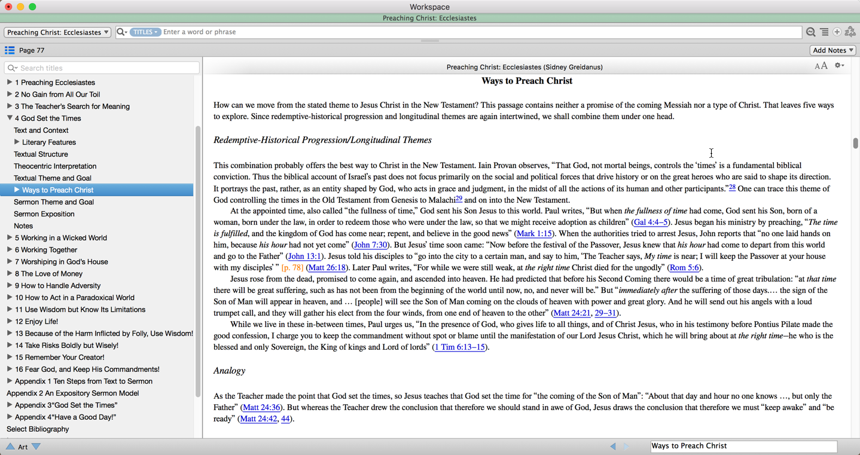Follow the 1 Tim 6:13–15 scripture link
Image resolution: width=860 pixels, height=455 pixels.
pyautogui.click(x=460, y=347)
